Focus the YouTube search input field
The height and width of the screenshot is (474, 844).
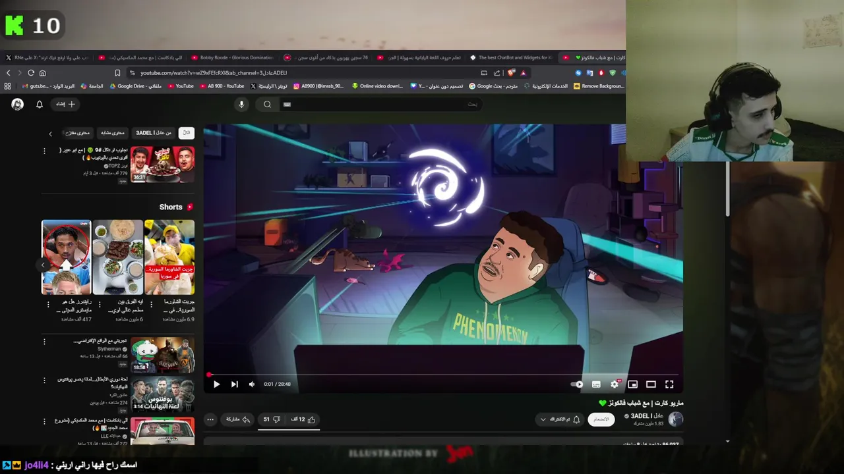(379, 104)
